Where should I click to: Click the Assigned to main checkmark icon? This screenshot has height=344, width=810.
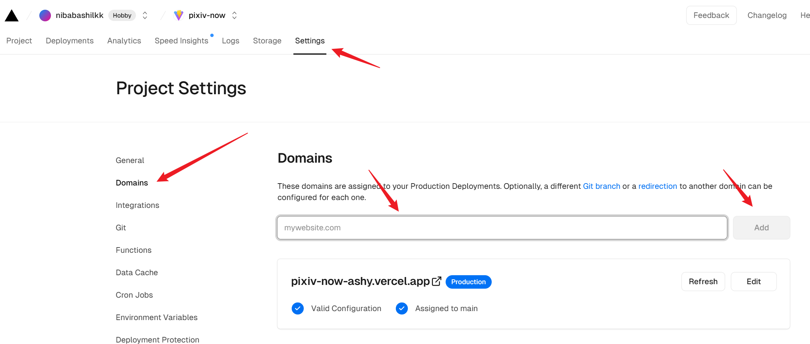tap(402, 308)
